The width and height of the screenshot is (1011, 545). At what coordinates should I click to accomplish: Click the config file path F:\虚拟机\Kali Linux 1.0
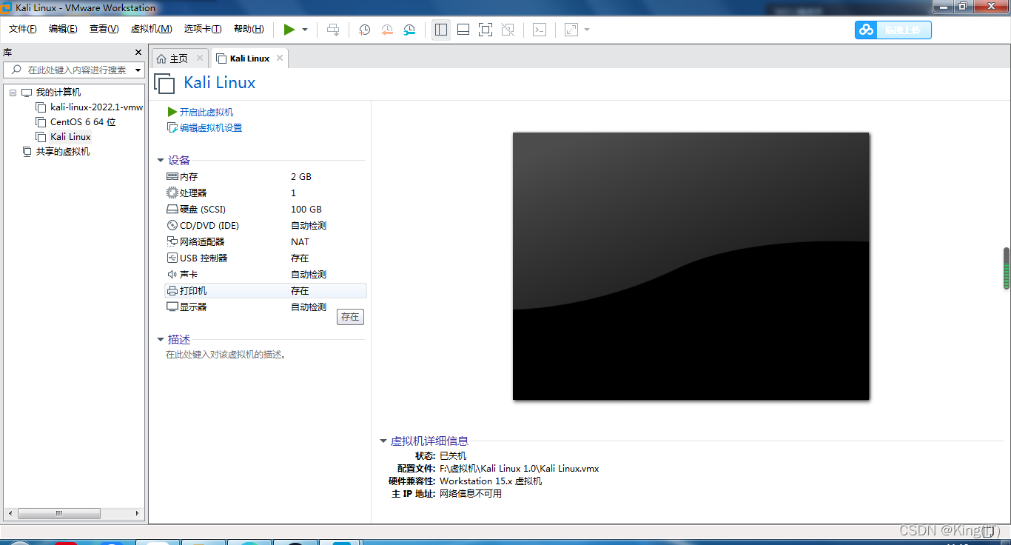(x=519, y=469)
